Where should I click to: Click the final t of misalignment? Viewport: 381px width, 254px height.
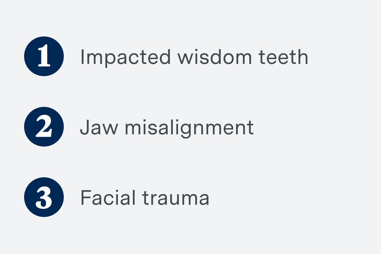tap(250, 128)
